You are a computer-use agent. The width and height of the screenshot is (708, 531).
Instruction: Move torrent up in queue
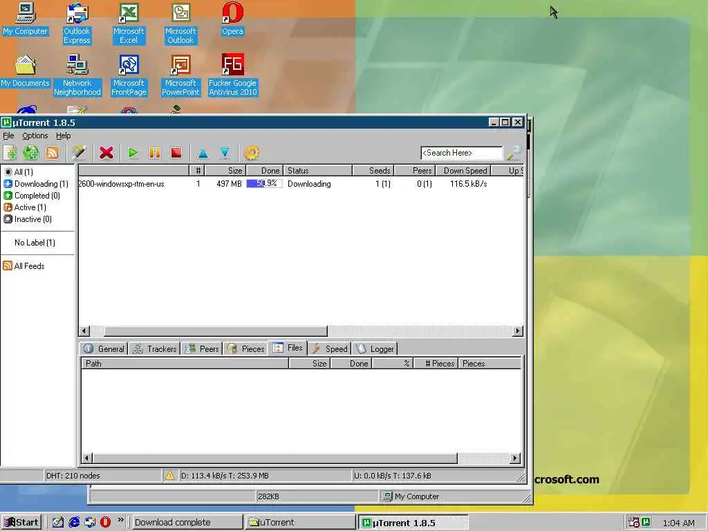203,153
